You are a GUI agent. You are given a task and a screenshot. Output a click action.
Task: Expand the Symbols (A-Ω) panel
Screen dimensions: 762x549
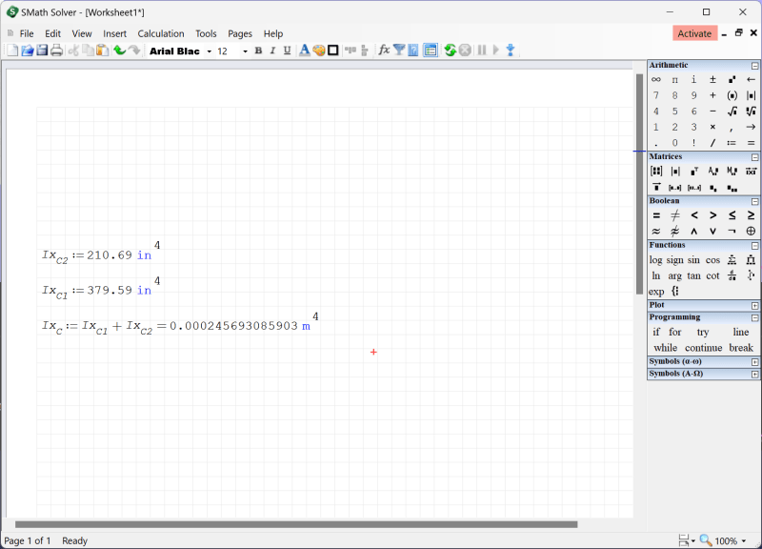754,374
